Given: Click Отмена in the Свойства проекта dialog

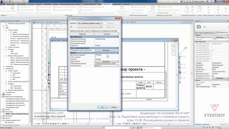Looking at the screenshot, I should [x=114, y=107].
